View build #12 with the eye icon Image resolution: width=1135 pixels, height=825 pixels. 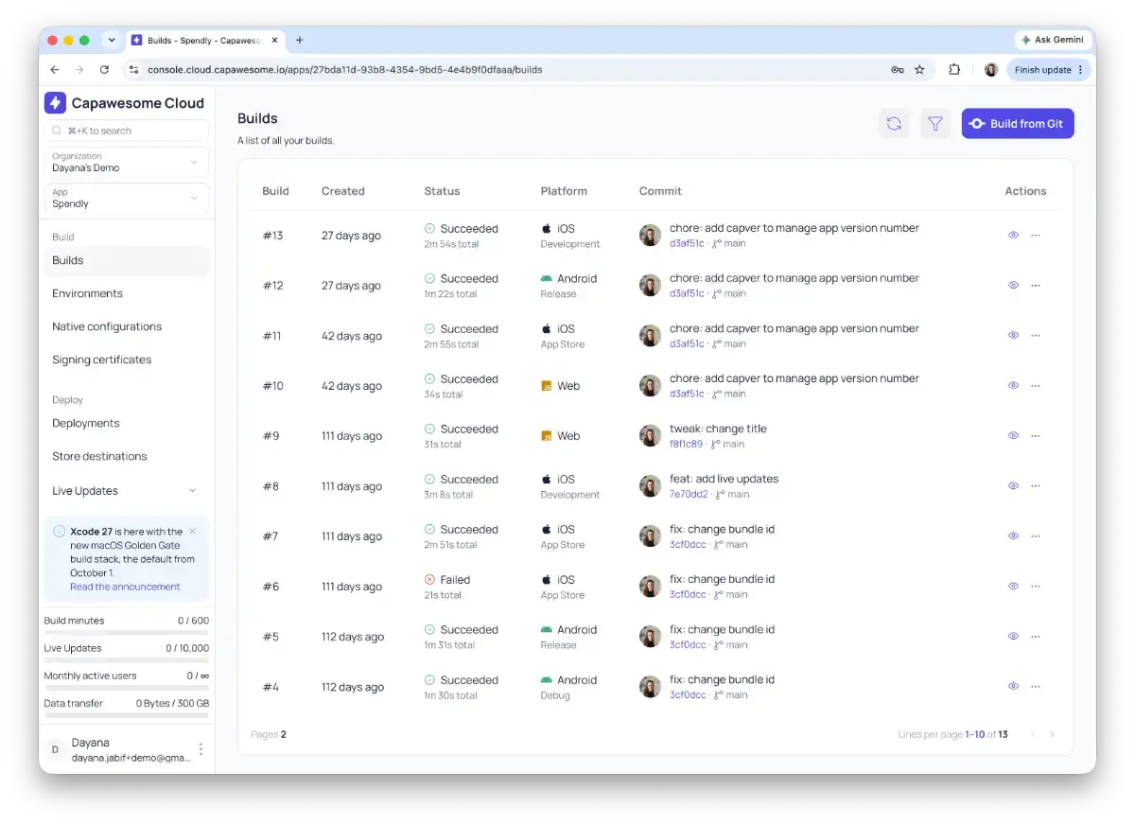[x=1013, y=285]
